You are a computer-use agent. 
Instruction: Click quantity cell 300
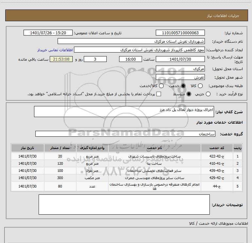click(60, 178)
